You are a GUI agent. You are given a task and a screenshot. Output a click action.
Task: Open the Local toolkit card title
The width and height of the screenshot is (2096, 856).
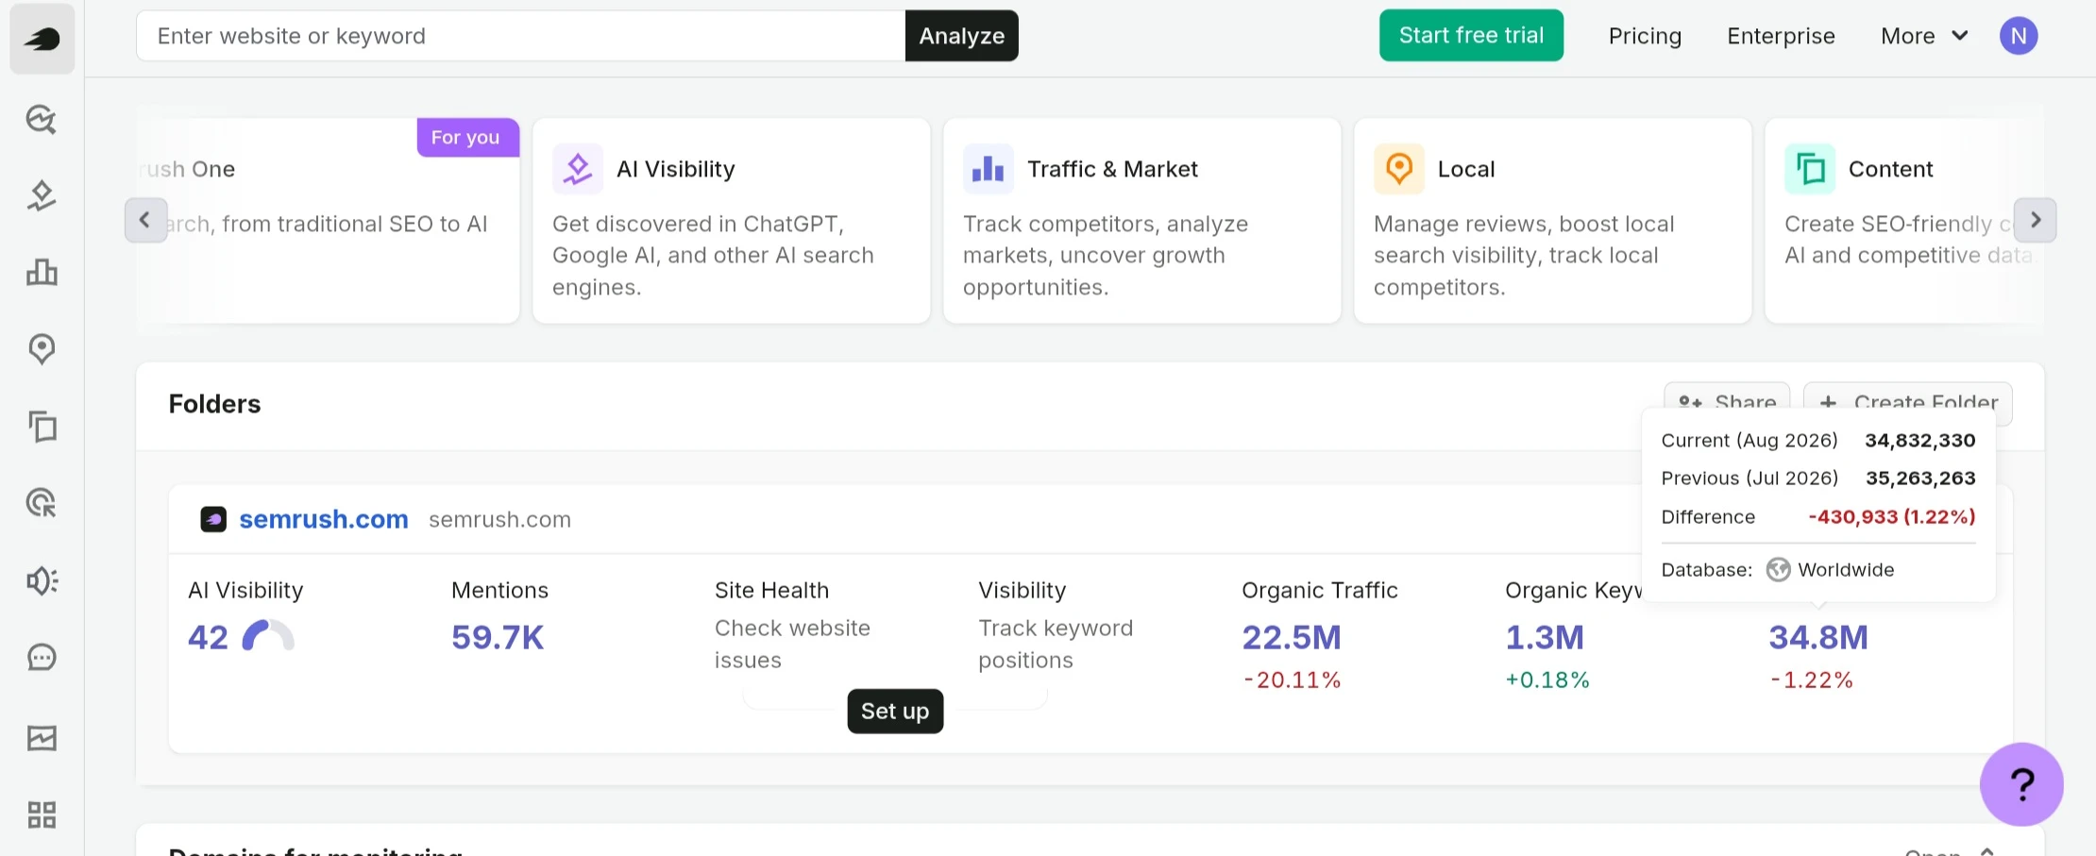[x=1466, y=169]
